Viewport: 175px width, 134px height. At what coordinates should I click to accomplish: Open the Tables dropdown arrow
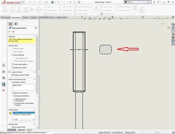[x=135, y=14]
